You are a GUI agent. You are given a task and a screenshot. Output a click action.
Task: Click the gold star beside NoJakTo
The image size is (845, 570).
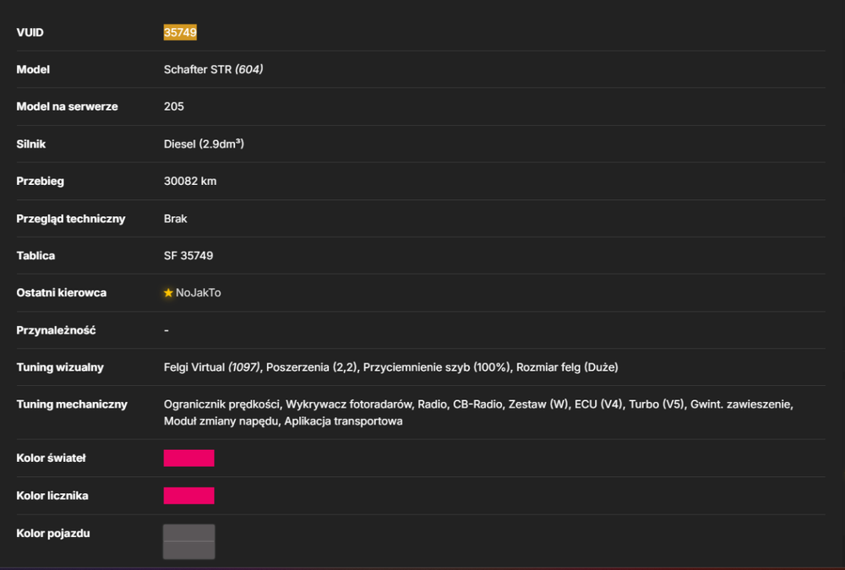tap(168, 292)
